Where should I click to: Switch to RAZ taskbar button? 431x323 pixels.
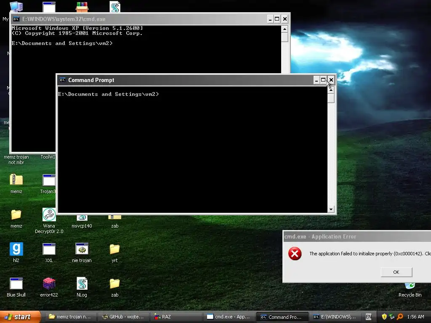tap(176, 317)
